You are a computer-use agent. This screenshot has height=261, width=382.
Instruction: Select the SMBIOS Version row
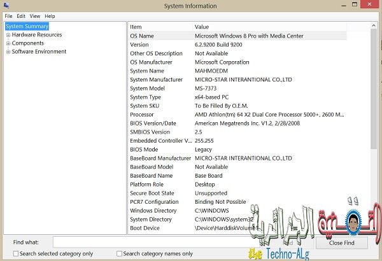237,132
